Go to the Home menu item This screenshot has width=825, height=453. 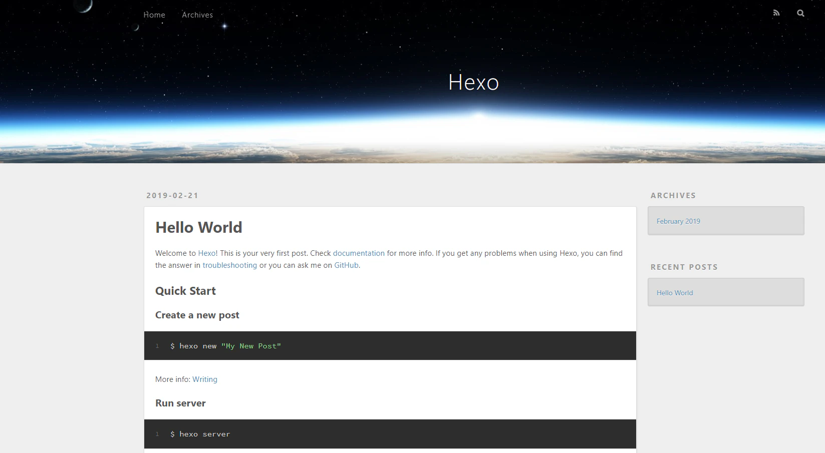pyautogui.click(x=154, y=15)
